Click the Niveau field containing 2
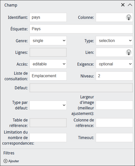 114,76
